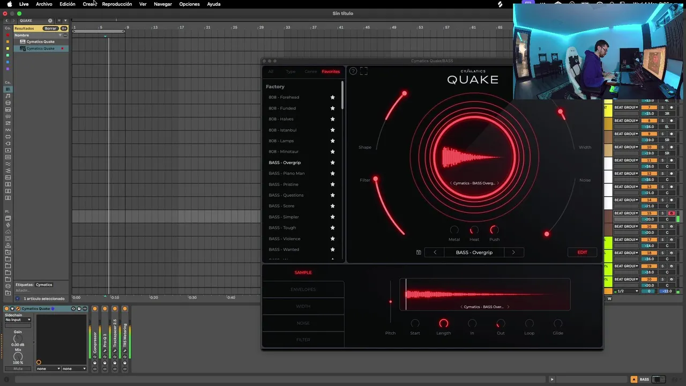
Task: Switch Quake browser to Genre tab
Action: (311, 71)
